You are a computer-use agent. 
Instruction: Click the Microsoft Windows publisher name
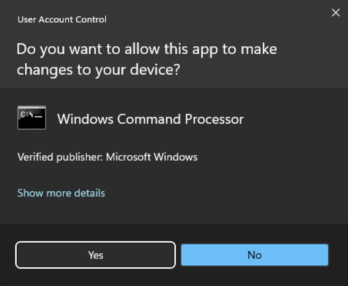pos(152,157)
